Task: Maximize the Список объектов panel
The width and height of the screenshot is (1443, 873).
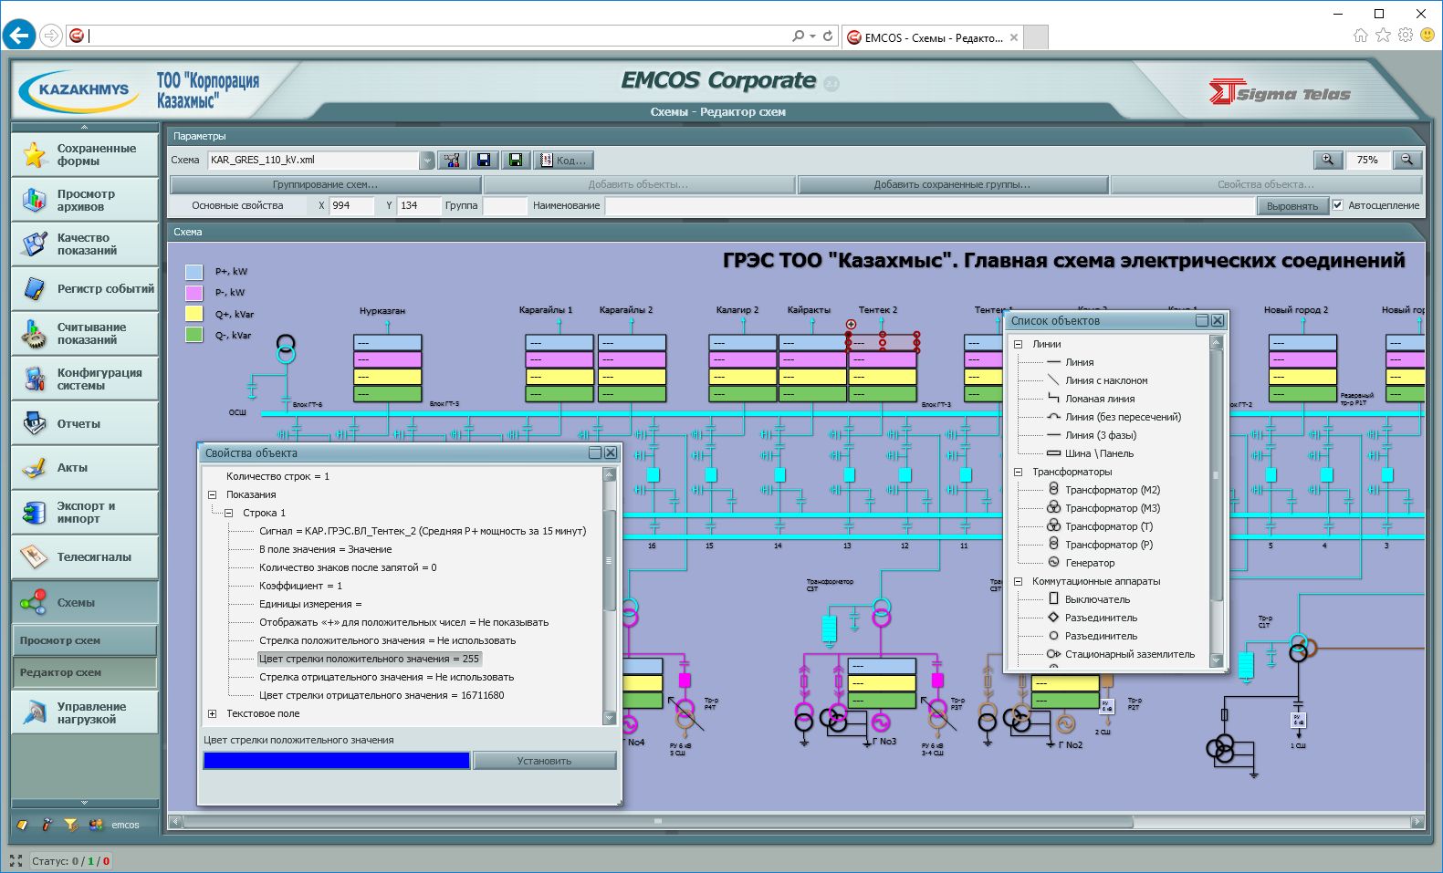Action: tap(1202, 320)
